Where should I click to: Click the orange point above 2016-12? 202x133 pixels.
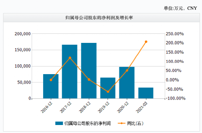pos(51,80)
